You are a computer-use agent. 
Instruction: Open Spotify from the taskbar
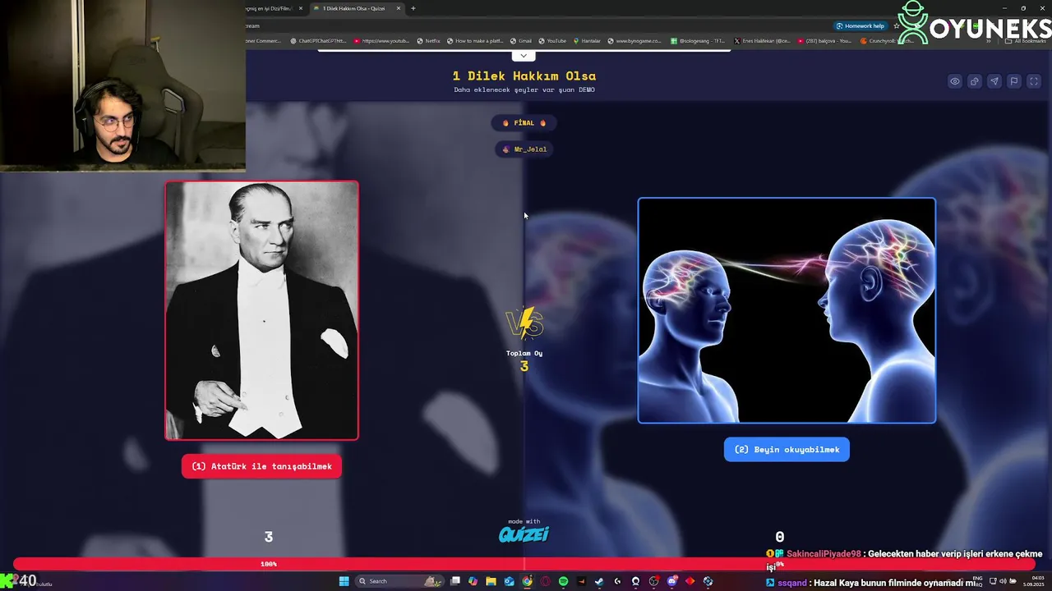pyautogui.click(x=563, y=581)
